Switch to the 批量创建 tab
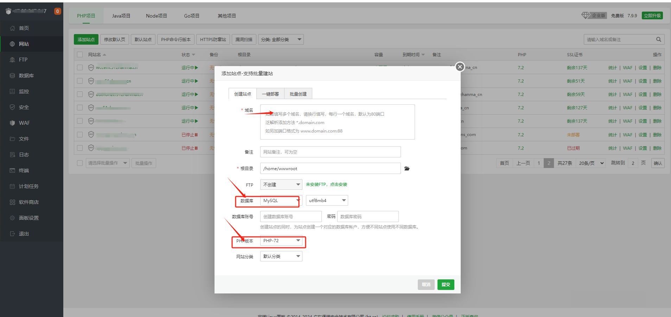 tap(298, 94)
